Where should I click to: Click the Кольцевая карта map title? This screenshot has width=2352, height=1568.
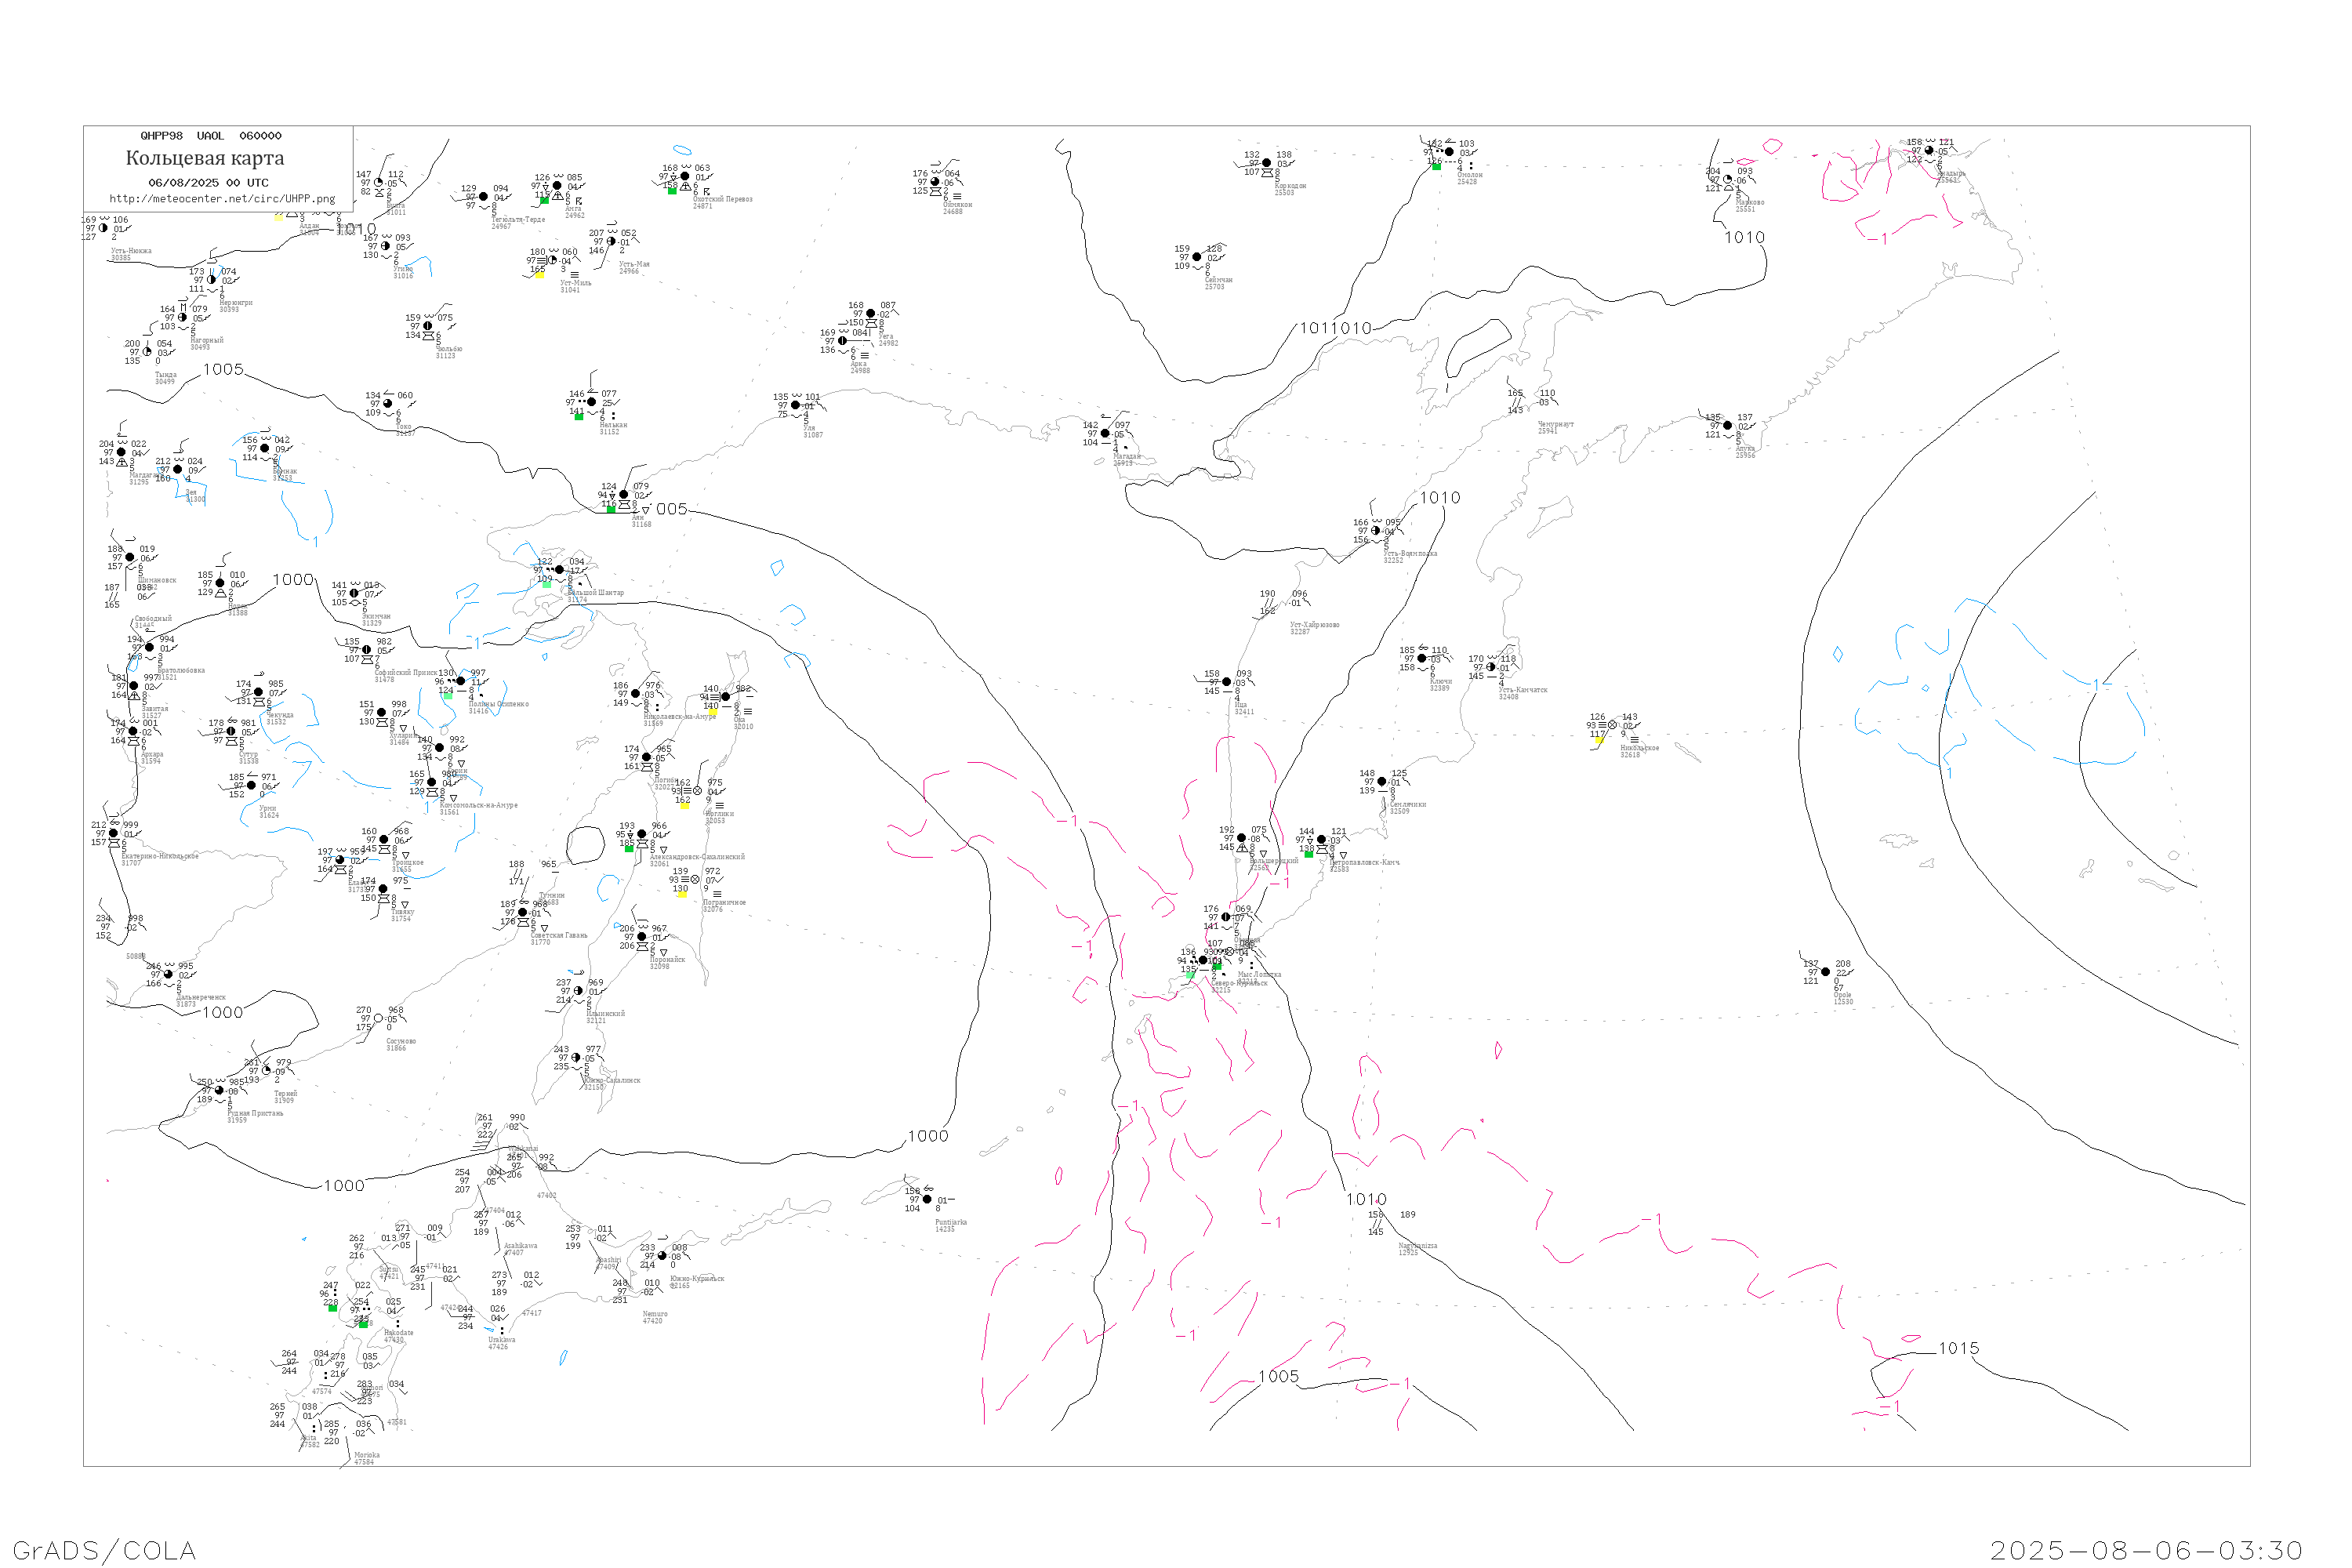(205, 158)
